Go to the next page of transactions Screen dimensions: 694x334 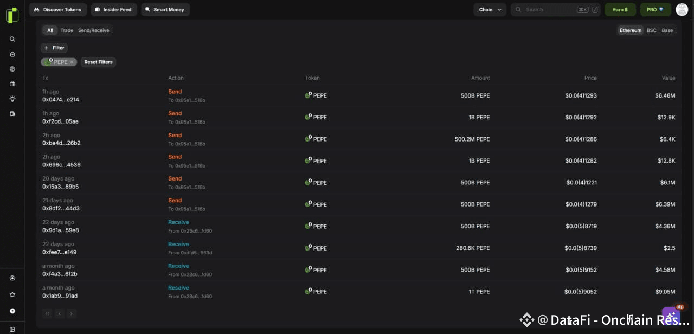[71, 313]
